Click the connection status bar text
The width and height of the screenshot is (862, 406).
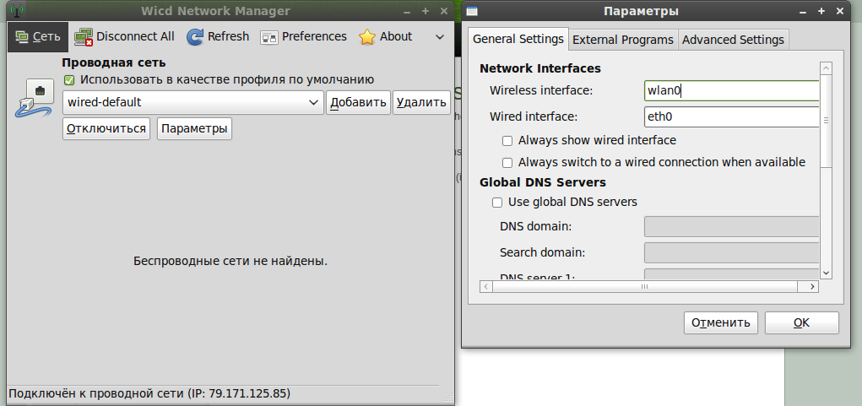149,393
